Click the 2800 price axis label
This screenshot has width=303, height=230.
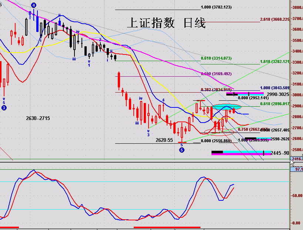(297, 117)
